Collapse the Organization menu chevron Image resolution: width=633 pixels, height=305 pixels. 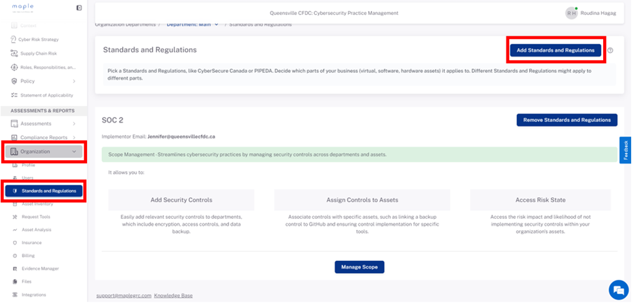pos(74,152)
